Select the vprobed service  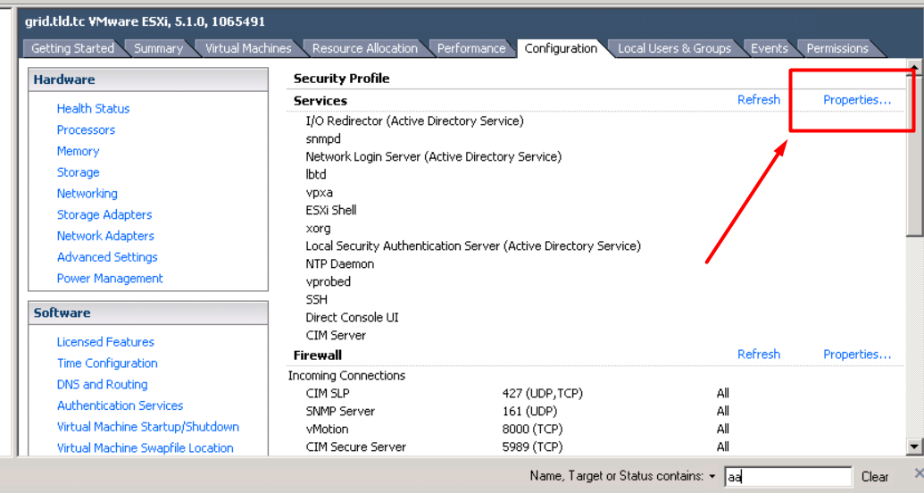point(328,282)
